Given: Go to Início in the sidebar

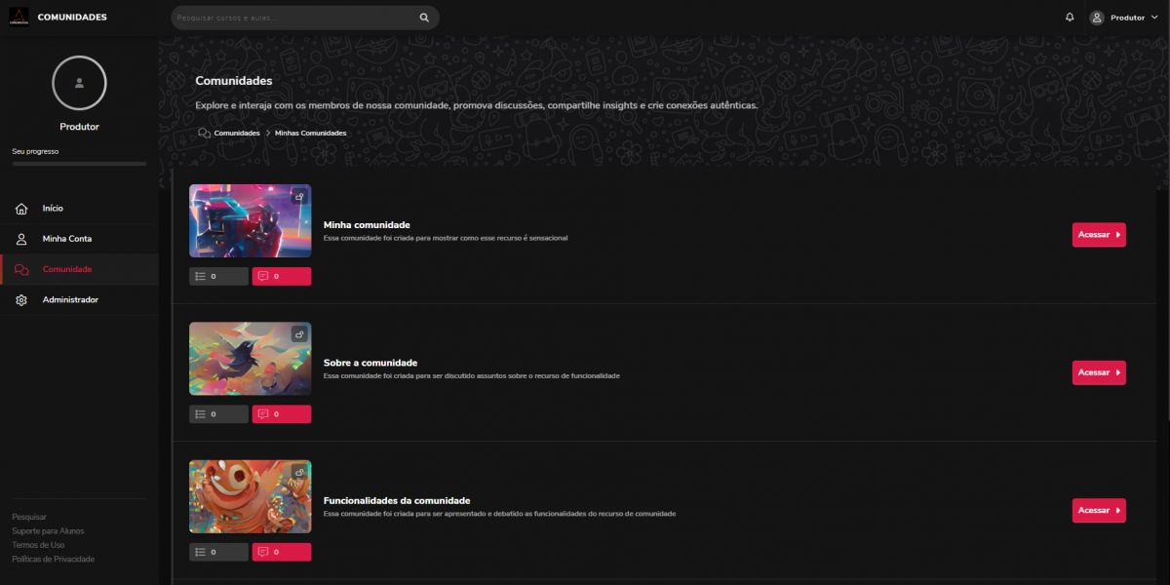Looking at the screenshot, I should click(53, 209).
